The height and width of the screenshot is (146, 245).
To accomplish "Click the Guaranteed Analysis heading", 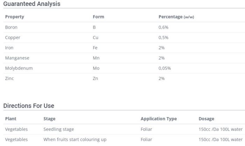I will click(x=32, y=4).
